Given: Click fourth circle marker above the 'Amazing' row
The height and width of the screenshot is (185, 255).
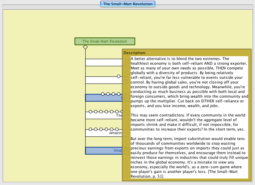Looking at the screenshot, I should 106,129.
